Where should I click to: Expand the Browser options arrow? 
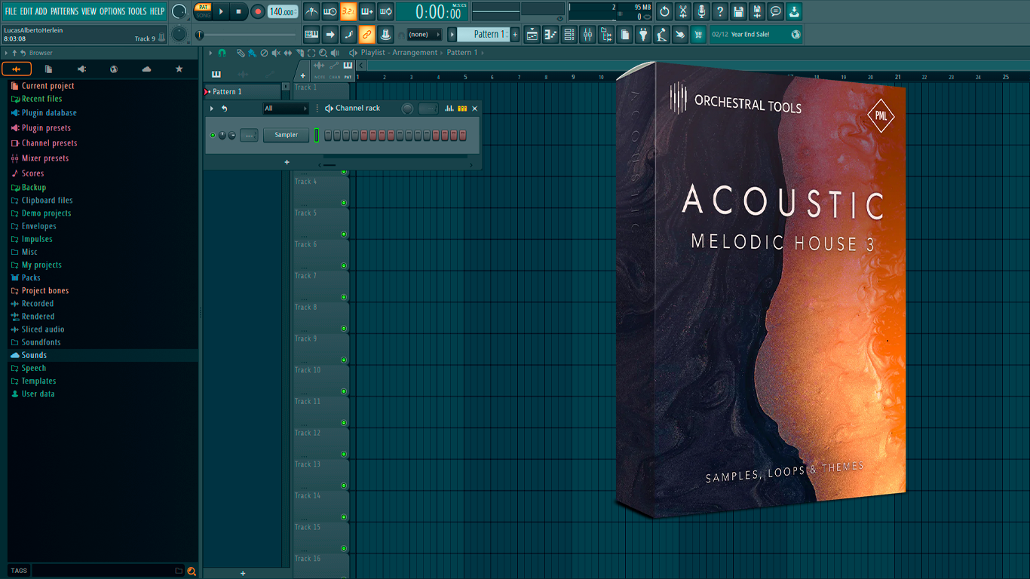pyautogui.click(x=6, y=53)
